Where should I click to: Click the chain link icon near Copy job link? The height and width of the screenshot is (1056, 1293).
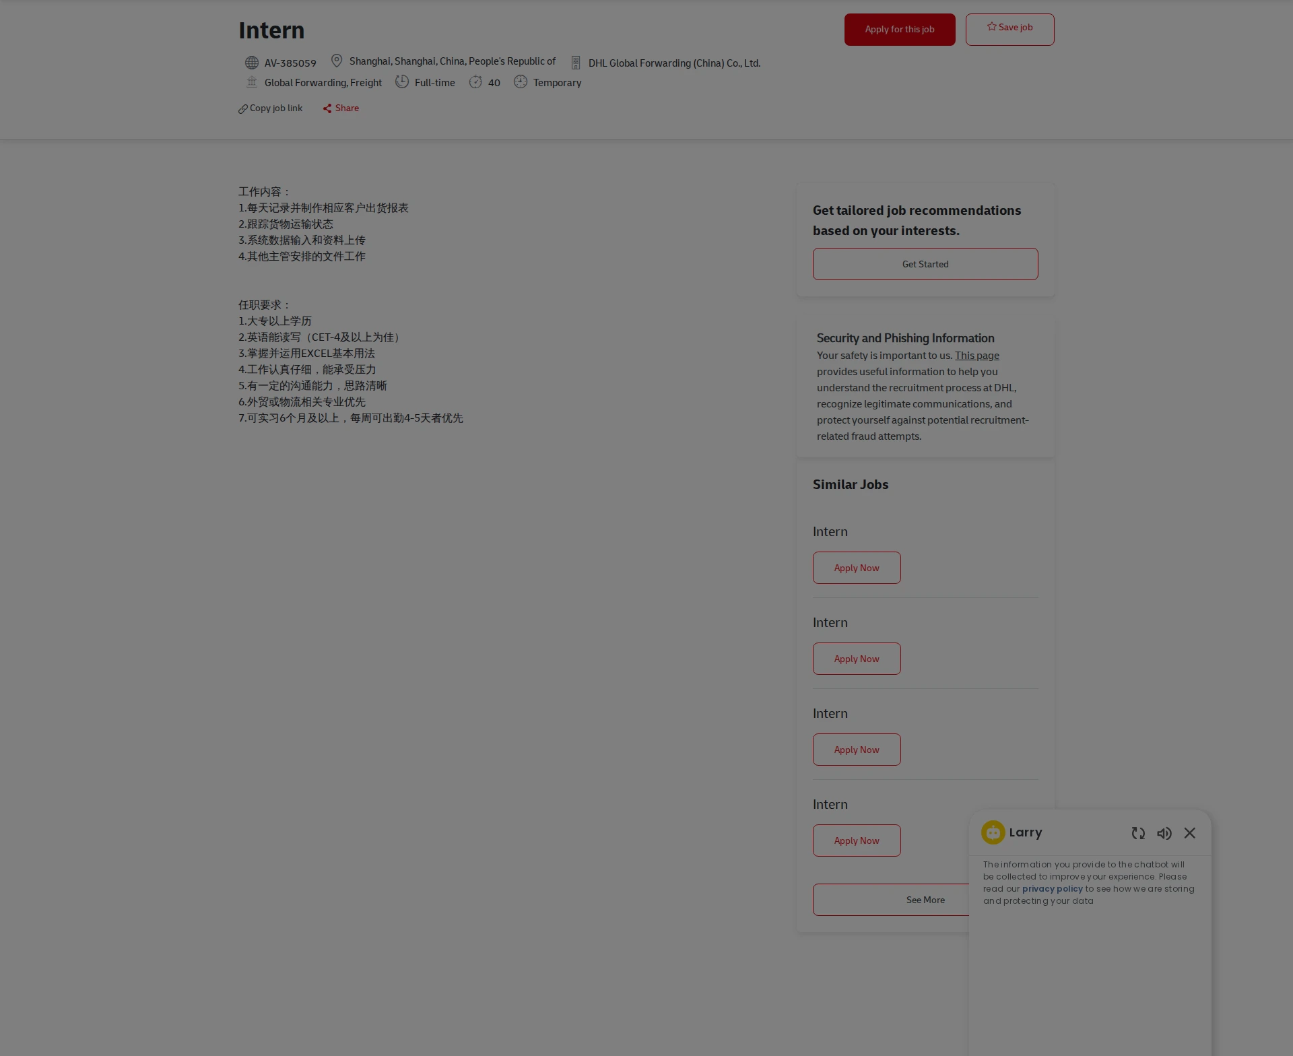pyautogui.click(x=243, y=109)
